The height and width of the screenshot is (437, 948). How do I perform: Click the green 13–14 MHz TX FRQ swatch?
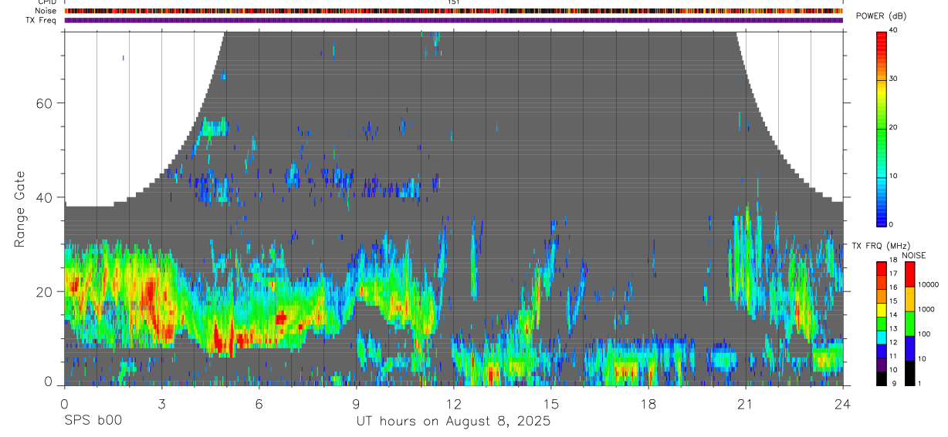click(881, 323)
